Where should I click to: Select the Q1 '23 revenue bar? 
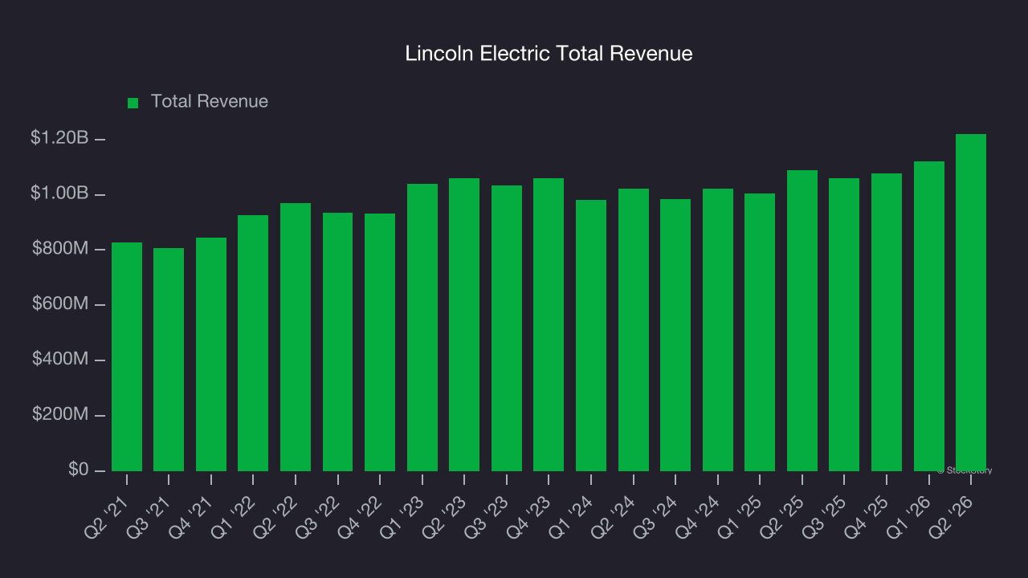(422, 328)
